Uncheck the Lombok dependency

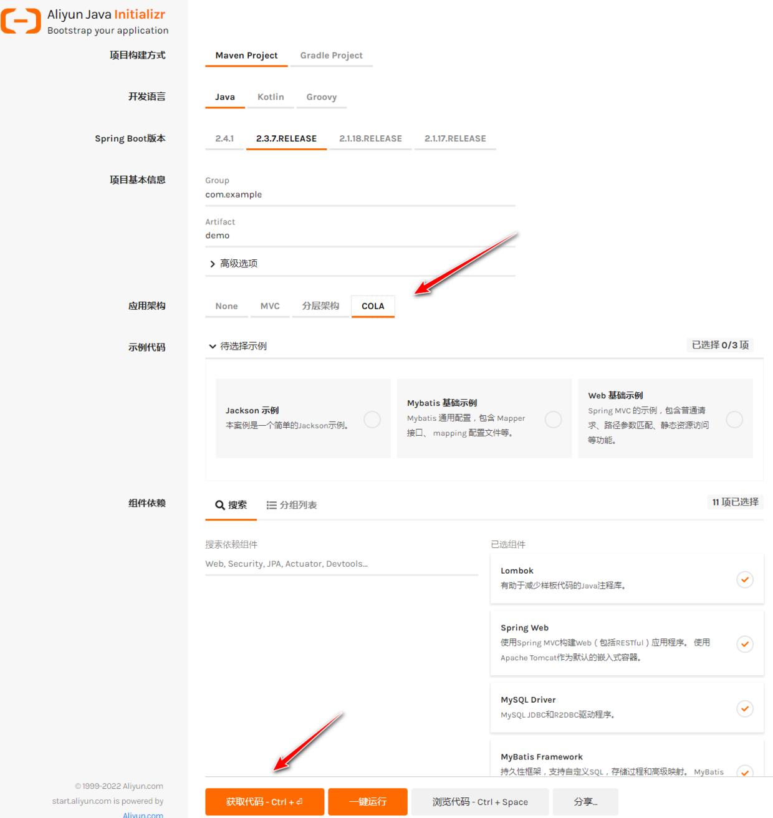(745, 579)
